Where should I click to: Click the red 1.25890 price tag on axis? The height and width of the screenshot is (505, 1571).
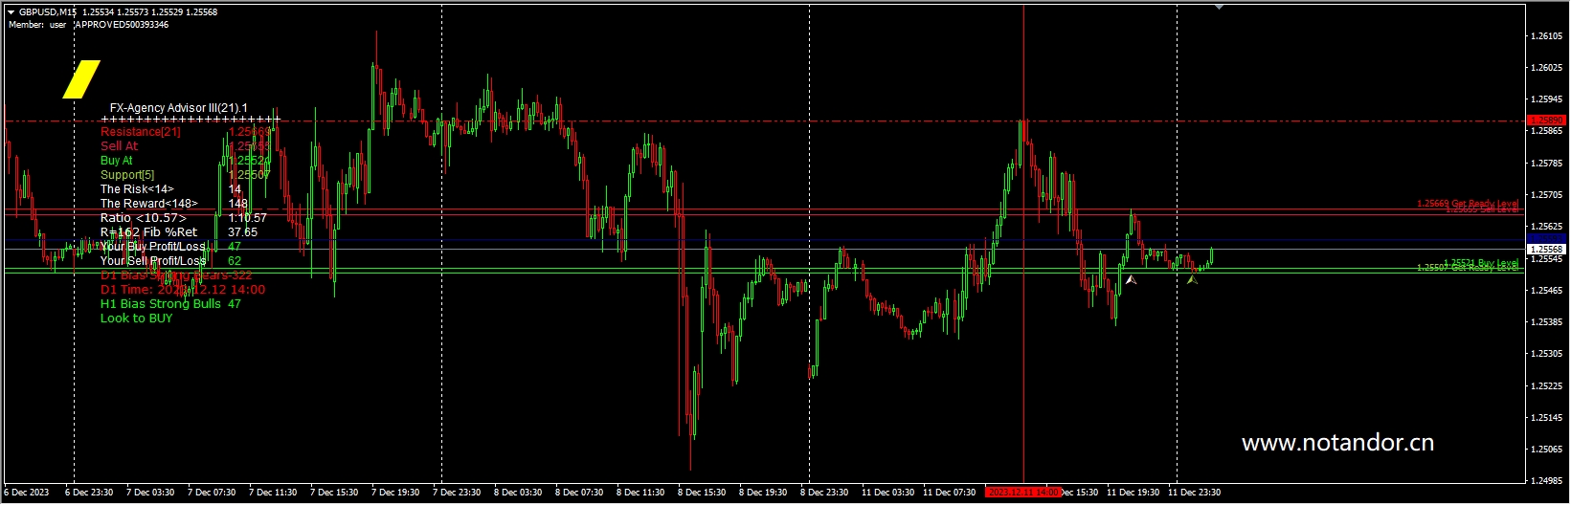pos(1546,121)
